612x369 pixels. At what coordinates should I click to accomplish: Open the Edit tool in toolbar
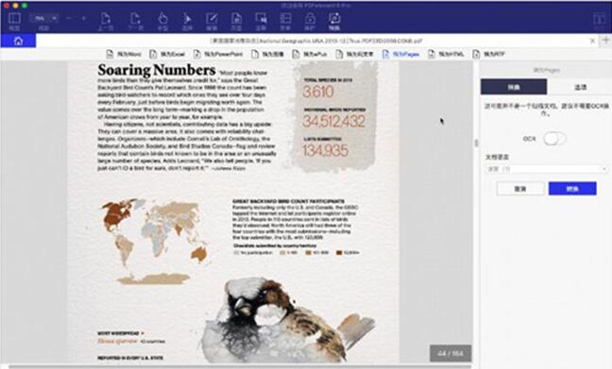tap(212, 21)
